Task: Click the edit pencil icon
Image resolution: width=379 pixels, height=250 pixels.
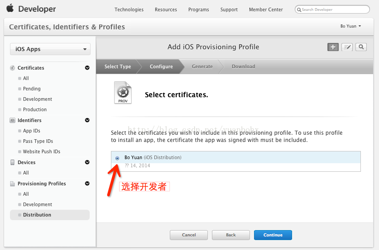Action: [x=347, y=47]
